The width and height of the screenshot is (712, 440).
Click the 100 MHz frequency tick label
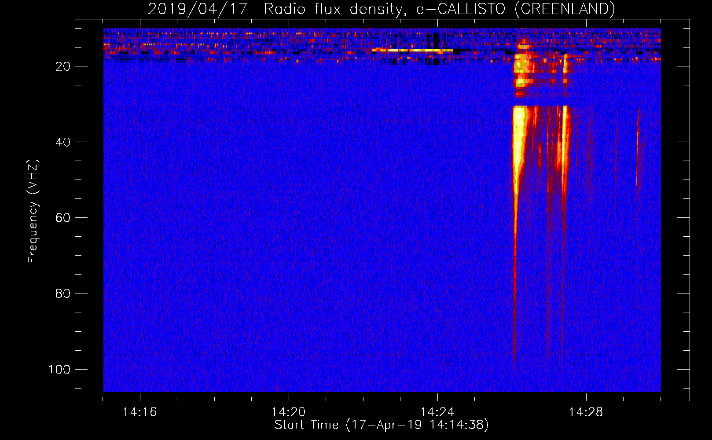pos(59,369)
